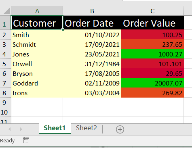The width and height of the screenshot is (192, 148).
Task: Click the red cell showing 29.65
Action: pyautogui.click(x=152, y=73)
